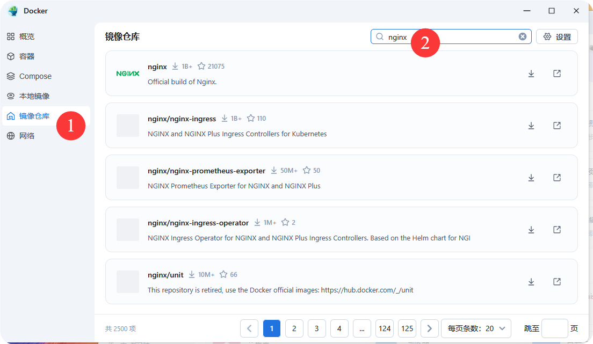This screenshot has height=344, width=593.
Task: Go to next page arrow
Action: (429, 328)
